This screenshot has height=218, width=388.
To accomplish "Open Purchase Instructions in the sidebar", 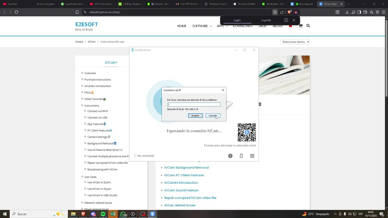I will pos(98,80).
